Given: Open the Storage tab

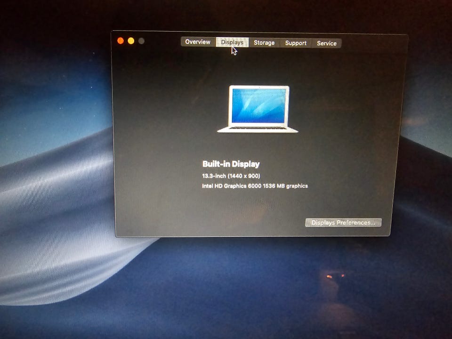Looking at the screenshot, I should coord(264,43).
